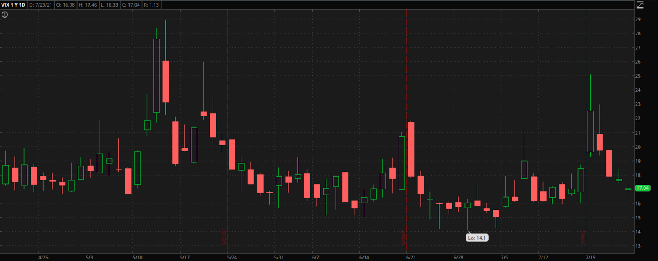Open the drawing tools icon at top-right
The image size is (658, 261).
(x=640, y=5)
